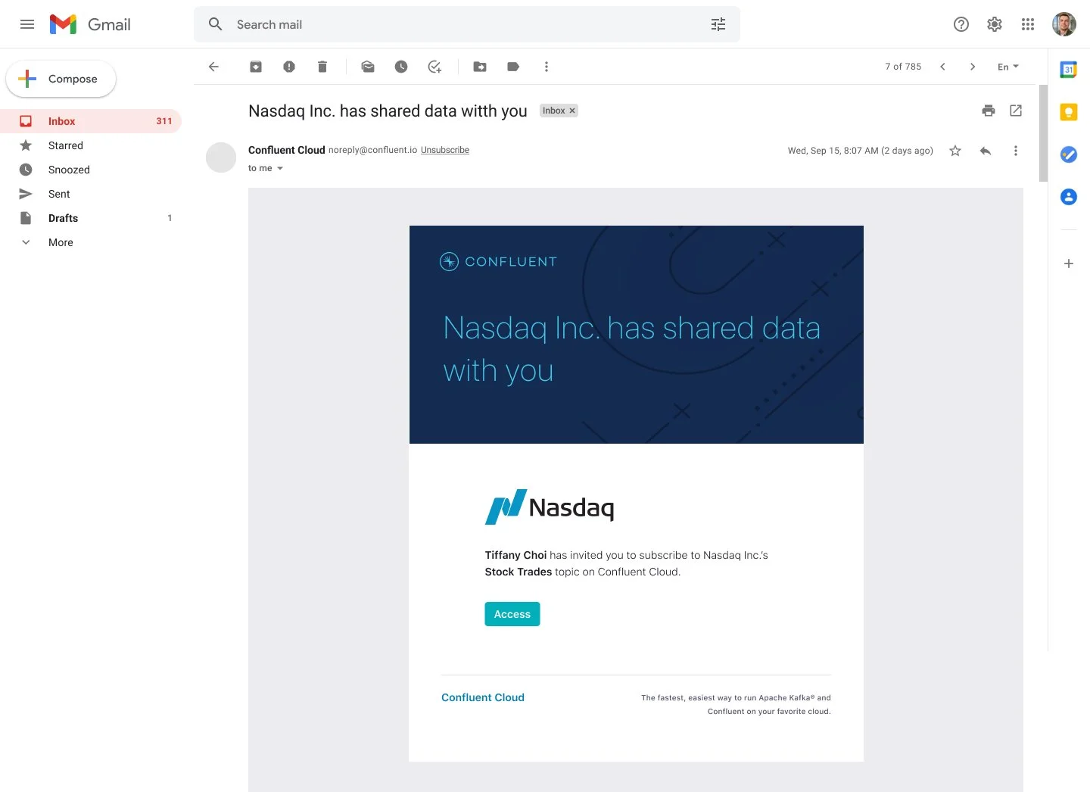1090x792 pixels.
Task: Open Google apps grid
Action: coord(1028,24)
